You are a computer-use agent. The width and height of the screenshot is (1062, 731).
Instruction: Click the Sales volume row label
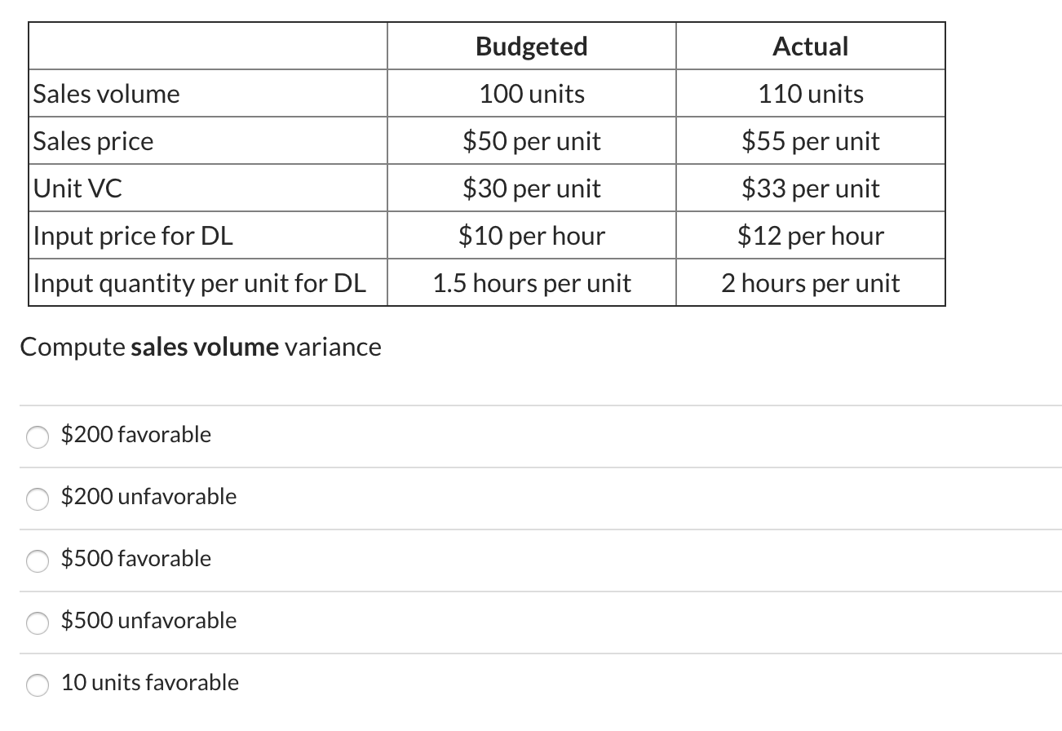tap(105, 93)
